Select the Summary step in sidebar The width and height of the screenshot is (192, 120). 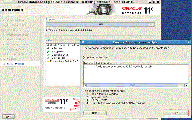point(12,59)
